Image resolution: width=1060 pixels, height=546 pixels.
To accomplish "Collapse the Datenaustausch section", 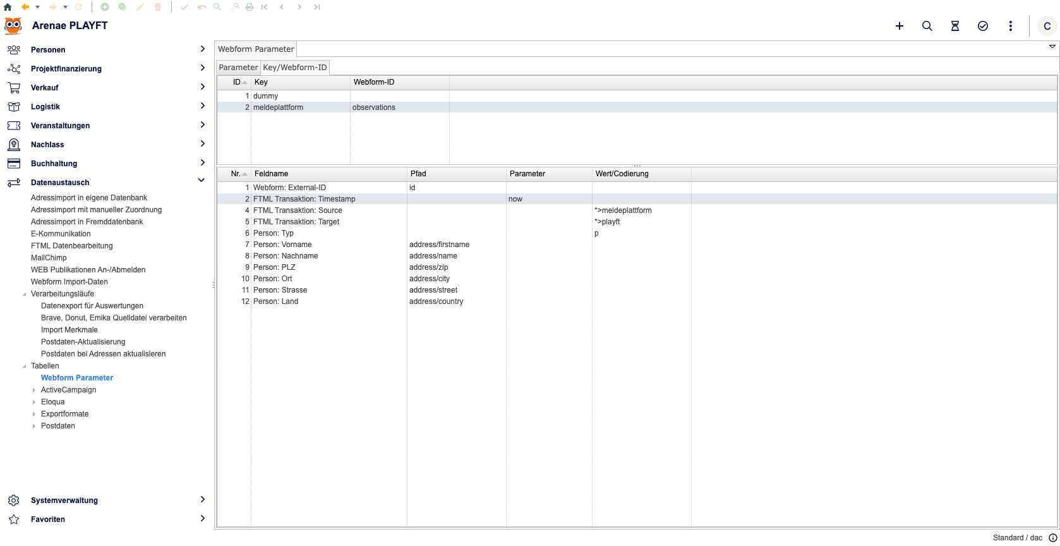I will point(202,181).
